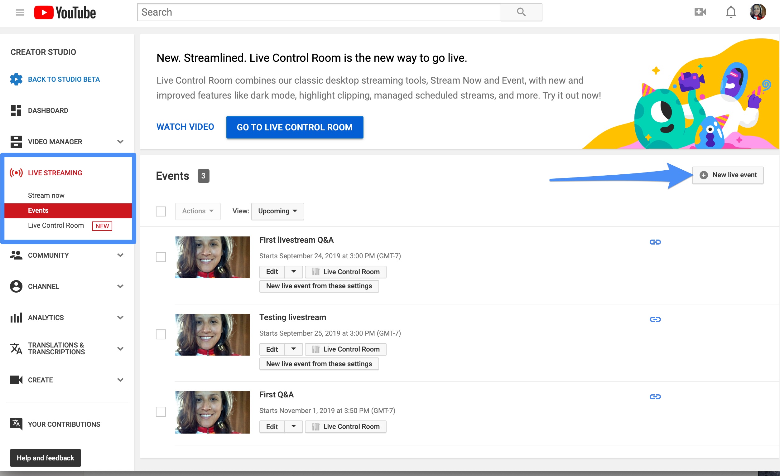Click the Dashboard grid icon
This screenshot has width=780, height=476.
16,110
